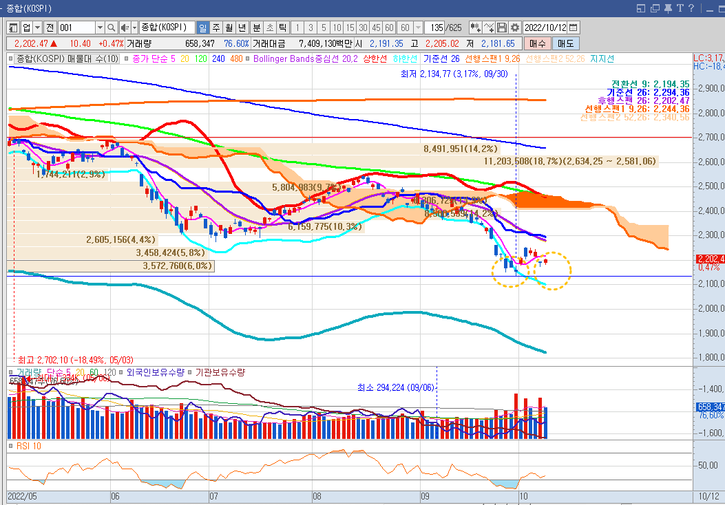Expand the dropdown arrow next to 업

tap(38, 28)
